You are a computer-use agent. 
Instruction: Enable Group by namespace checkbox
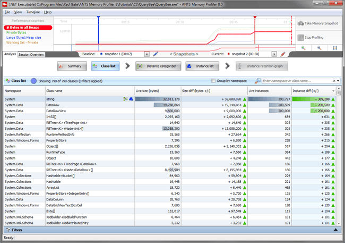click(214, 81)
